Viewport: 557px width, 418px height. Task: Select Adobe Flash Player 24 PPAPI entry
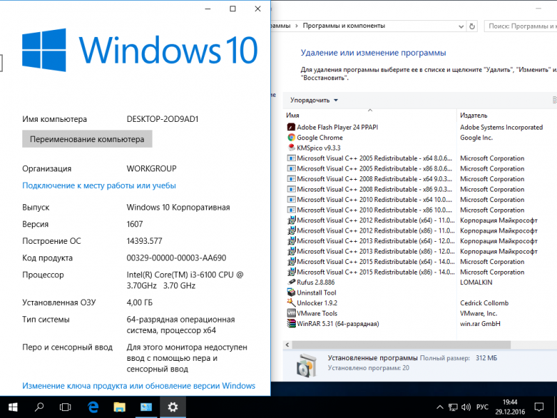tap(338, 127)
